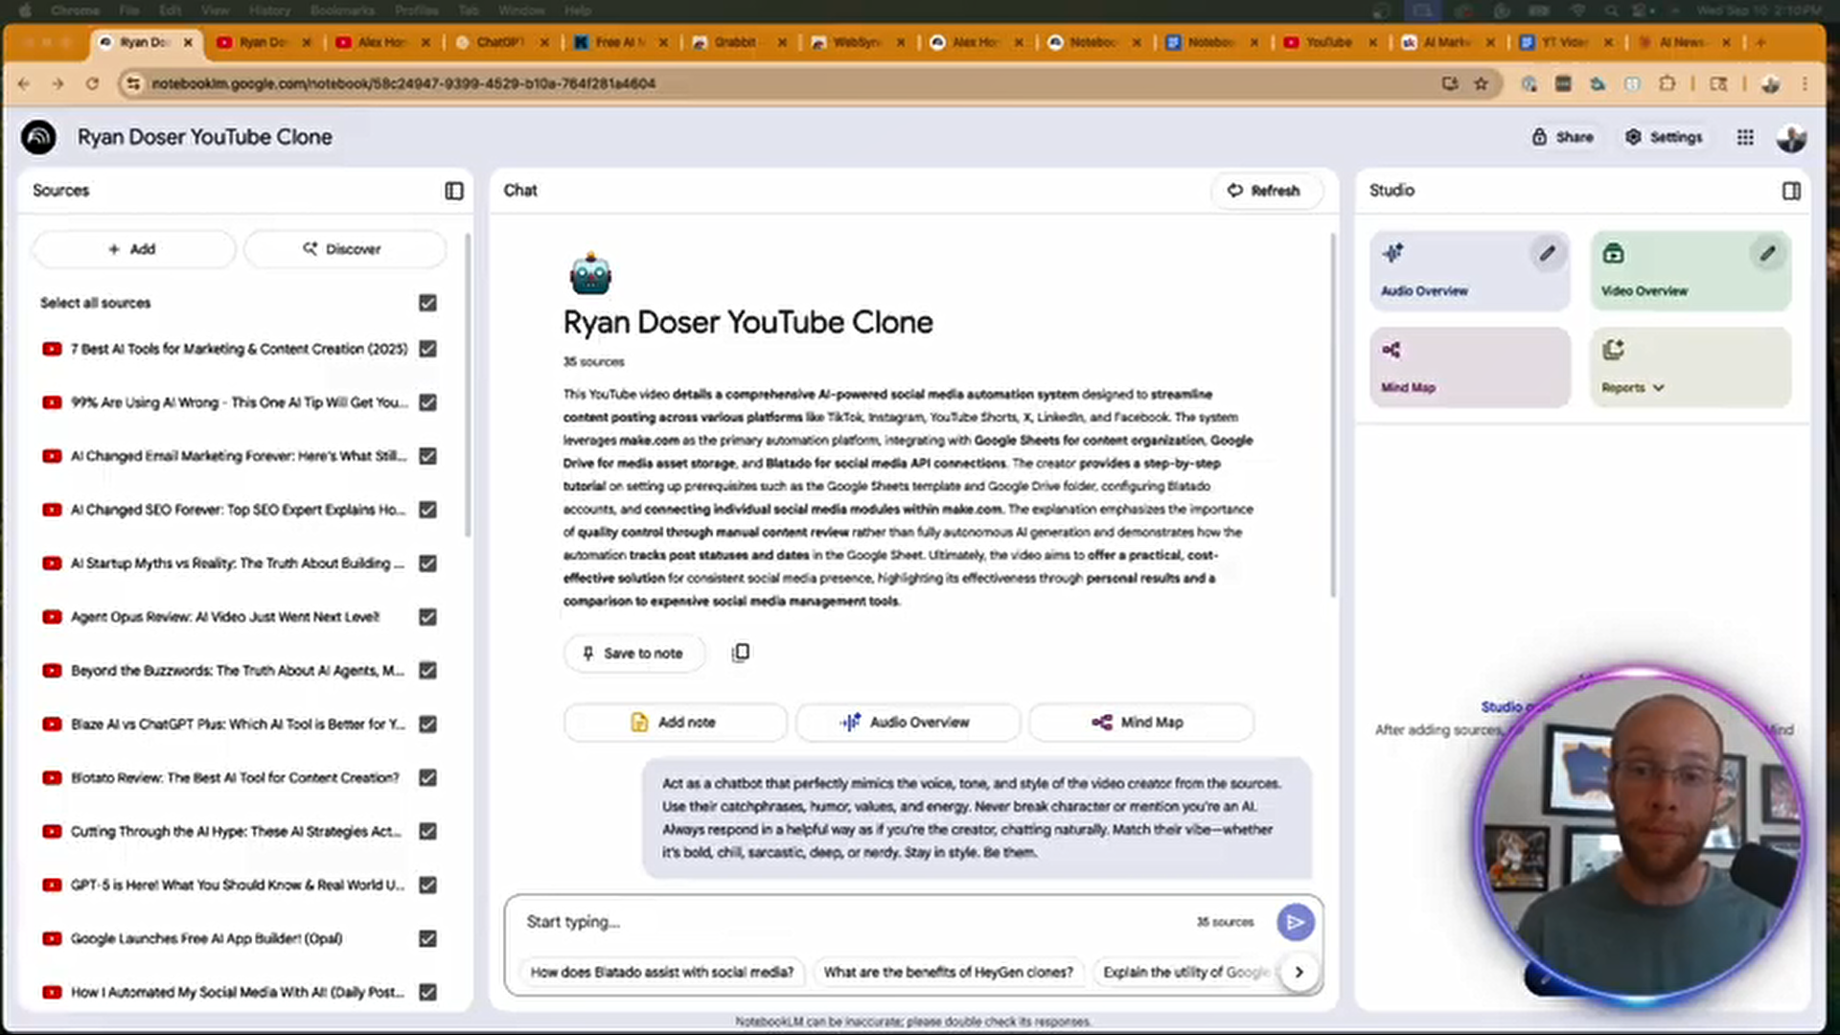Click the Save to note button
This screenshot has width=1840, height=1035.
(633, 653)
